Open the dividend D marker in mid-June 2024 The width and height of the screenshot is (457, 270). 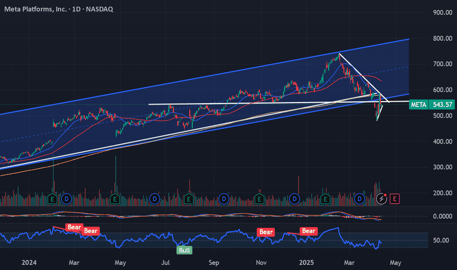(x=154, y=199)
